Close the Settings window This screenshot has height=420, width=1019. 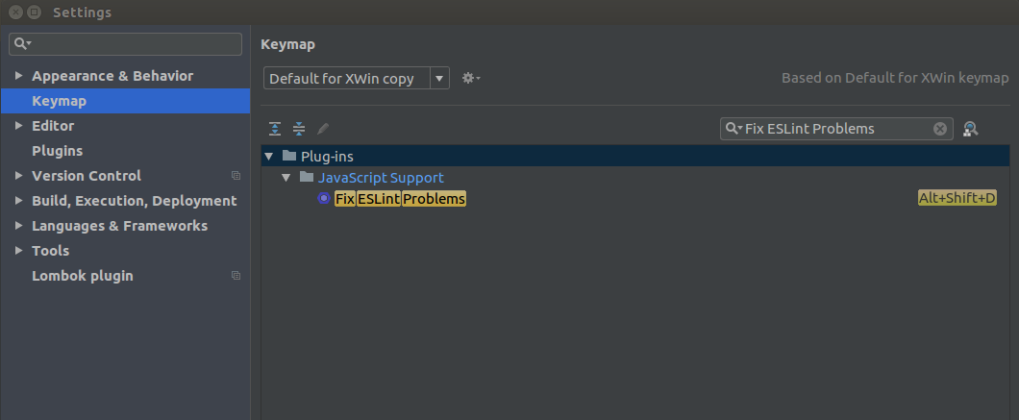pos(15,12)
